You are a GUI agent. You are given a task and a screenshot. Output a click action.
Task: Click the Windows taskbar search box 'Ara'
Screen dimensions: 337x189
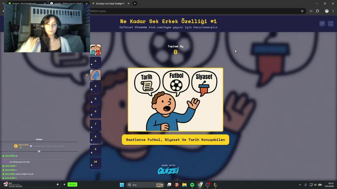coord(145,185)
